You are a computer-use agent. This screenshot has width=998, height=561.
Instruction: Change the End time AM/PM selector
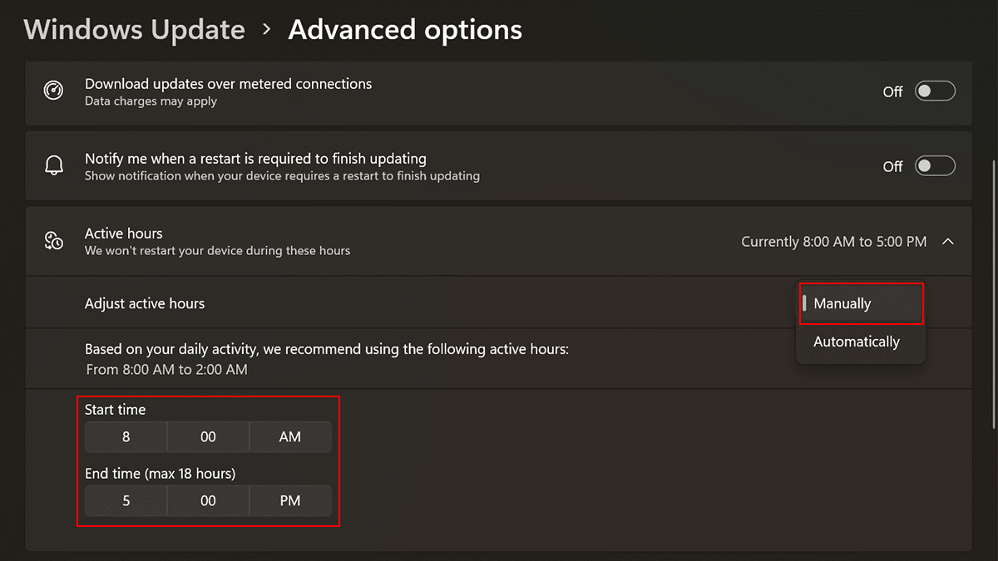(289, 500)
